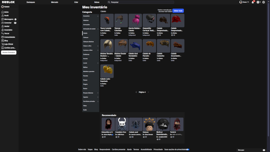This screenshot has width=270, height=152.
Task: Select the Pacotes category
Action: click(x=86, y=76)
